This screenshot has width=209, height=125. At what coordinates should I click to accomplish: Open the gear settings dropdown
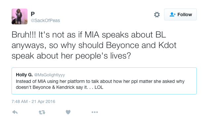(157, 14)
